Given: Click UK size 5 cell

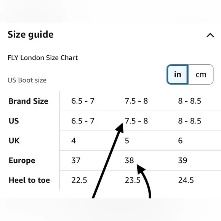Looking at the screenshot, I should pos(127,141).
